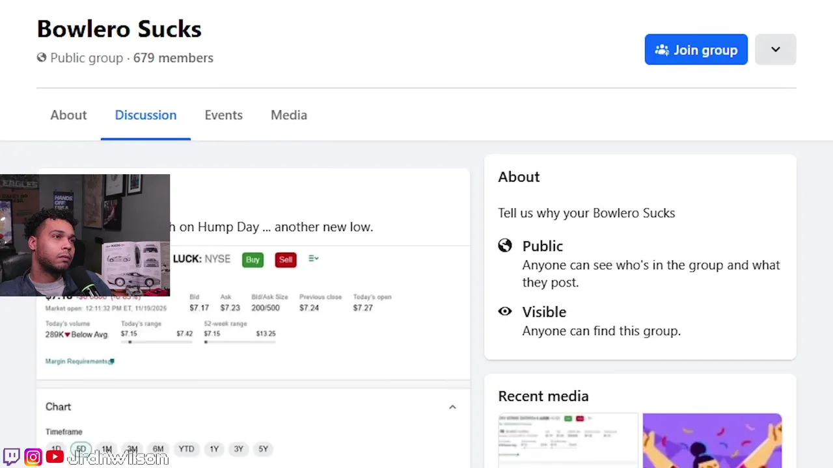Click the Bid value $7.17
This screenshot has width=833, height=468.
tap(199, 307)
